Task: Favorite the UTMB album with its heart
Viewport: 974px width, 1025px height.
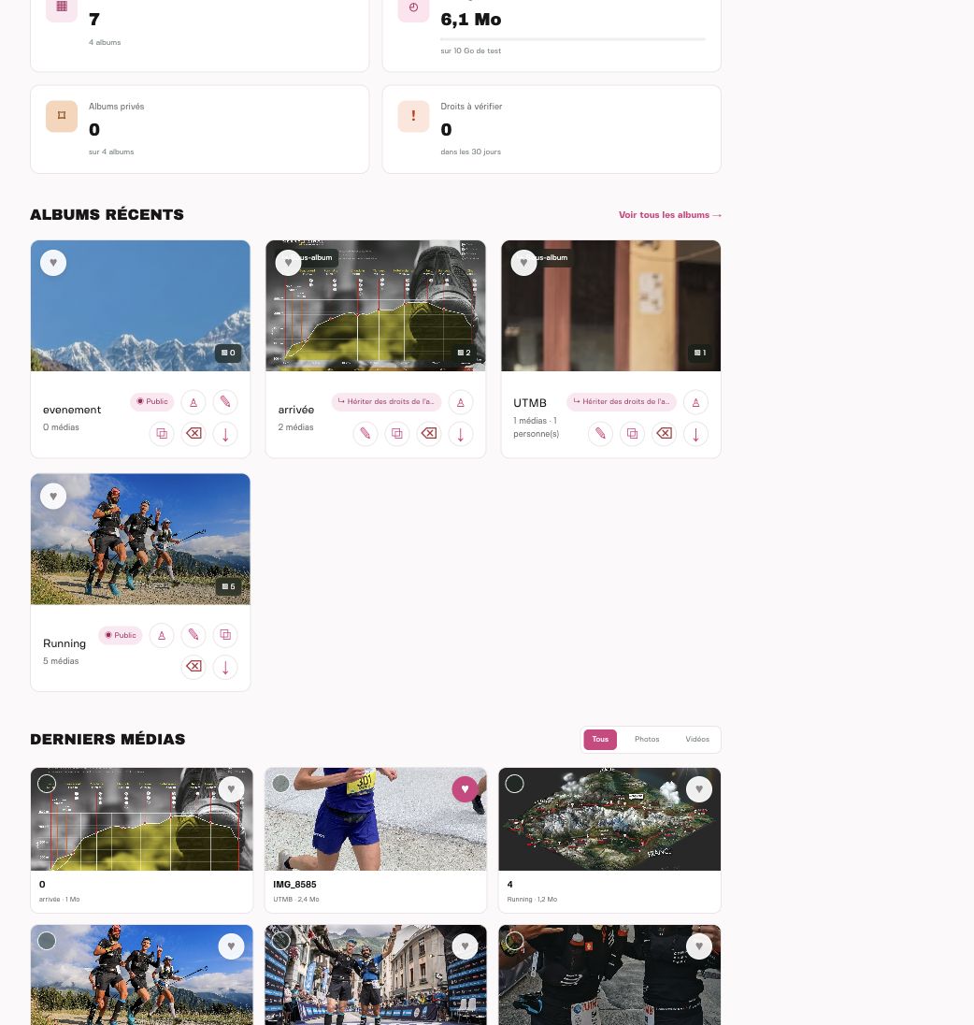Action: coord(523,263)
